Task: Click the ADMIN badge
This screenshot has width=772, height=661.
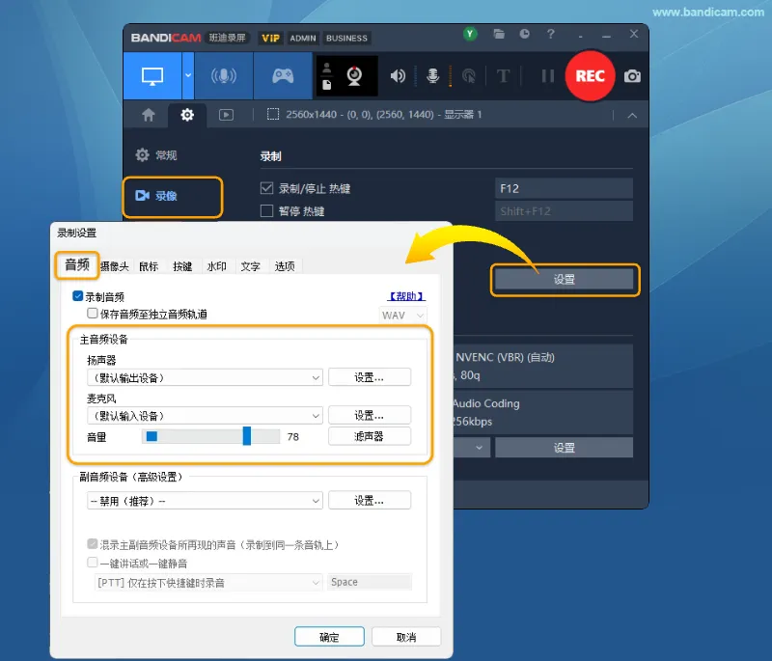Action: (302, 38)
